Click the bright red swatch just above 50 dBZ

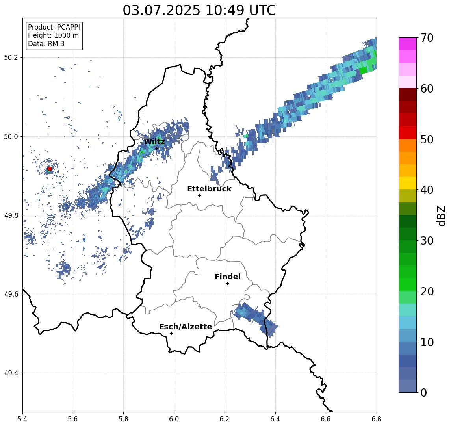[408, 133]
